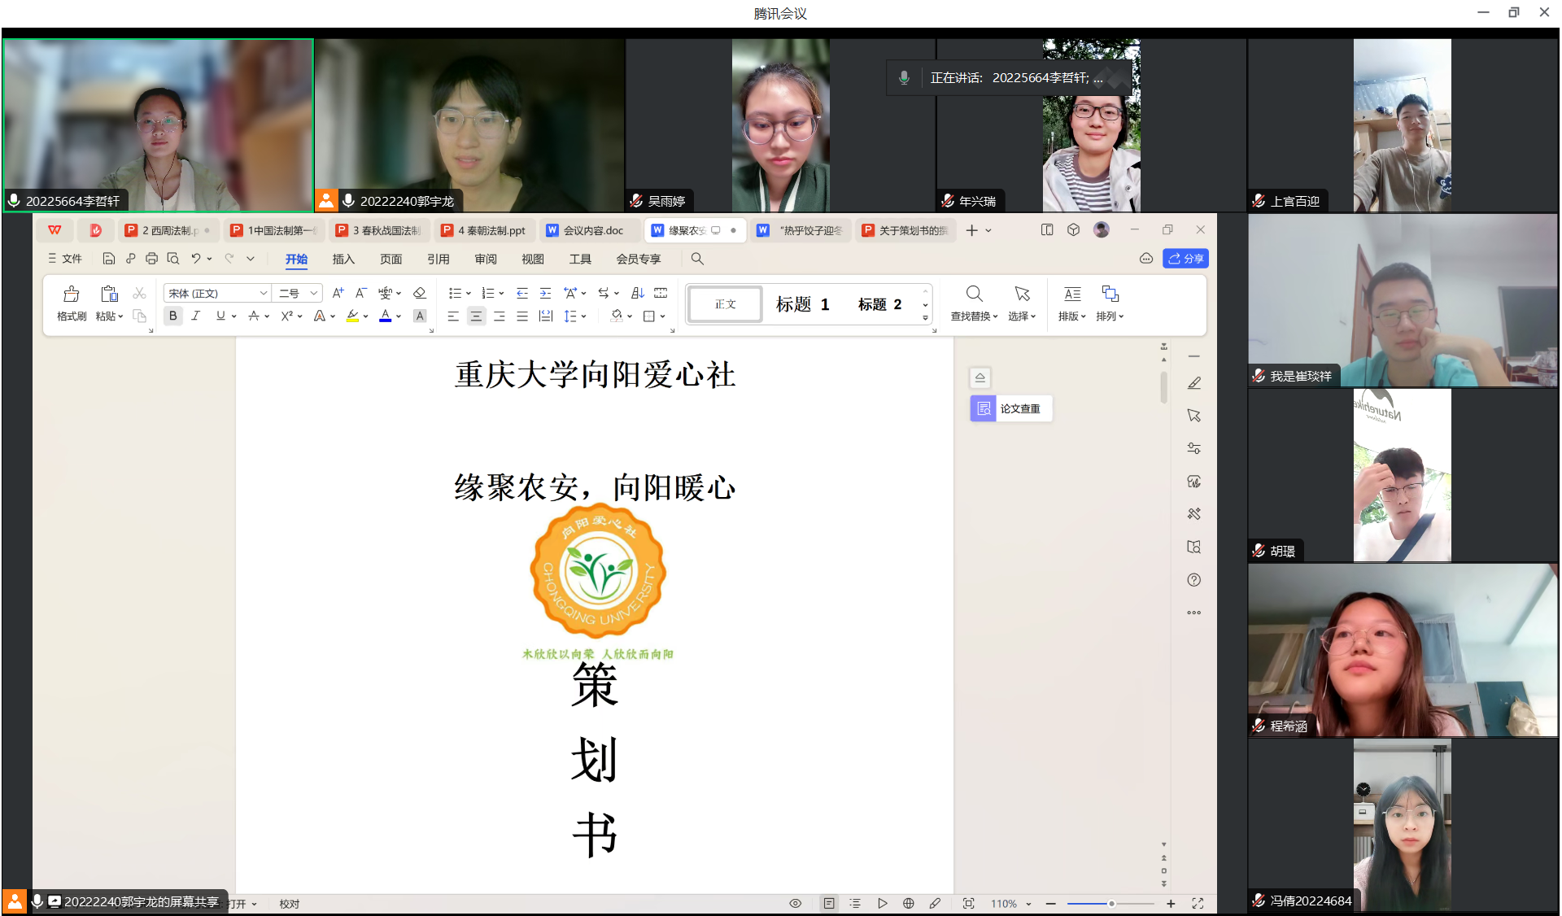Open the 插入 ribbon tab
The height and width of the screenshot is (916, 1562).
(343, 259)
